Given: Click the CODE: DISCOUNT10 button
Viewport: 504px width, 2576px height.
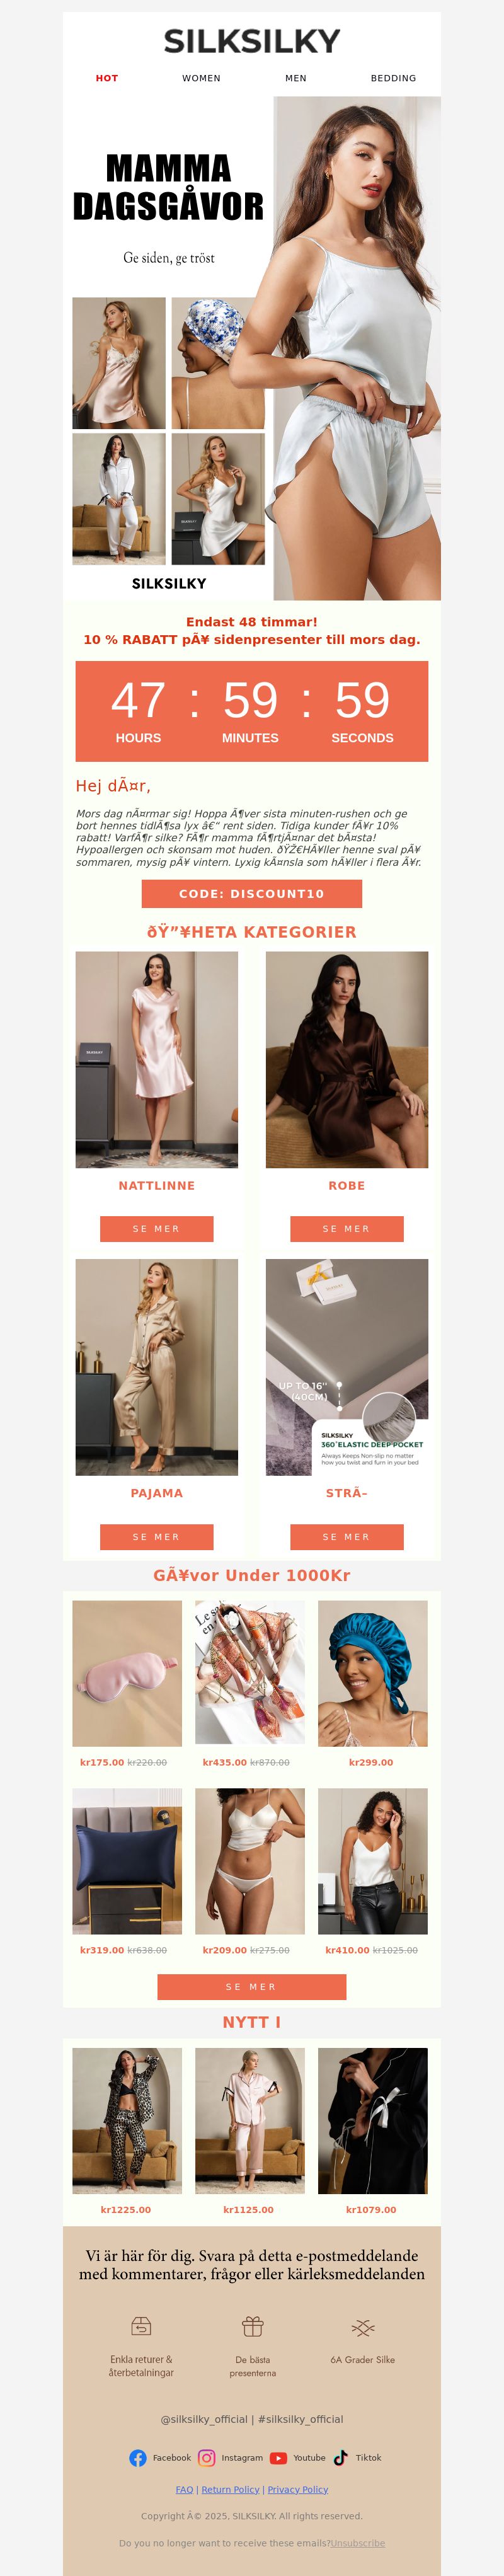Looking at the screenshot, I should click(252, 893).
